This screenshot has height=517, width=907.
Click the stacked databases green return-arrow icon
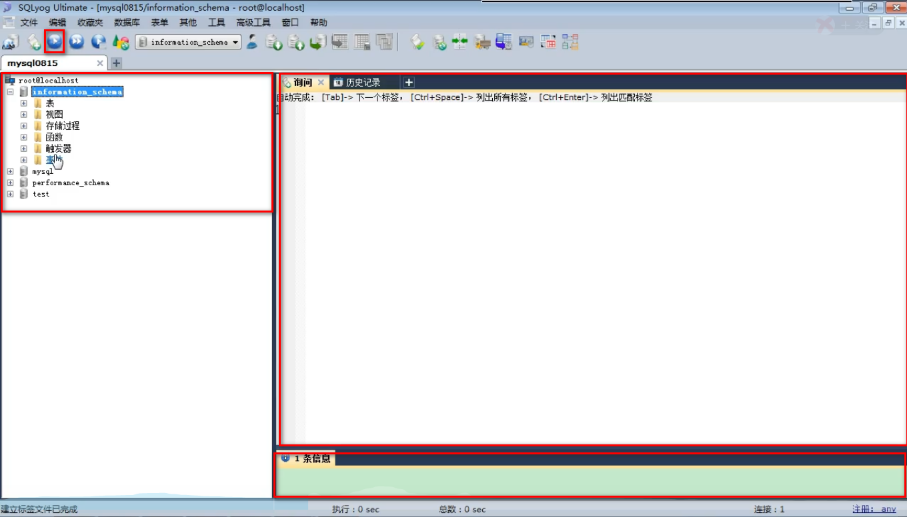[318, 42]
